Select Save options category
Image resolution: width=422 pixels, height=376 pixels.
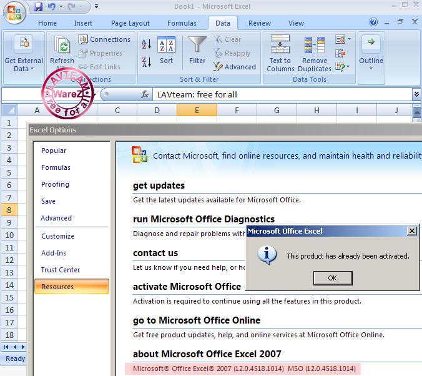tap(48, 201)
